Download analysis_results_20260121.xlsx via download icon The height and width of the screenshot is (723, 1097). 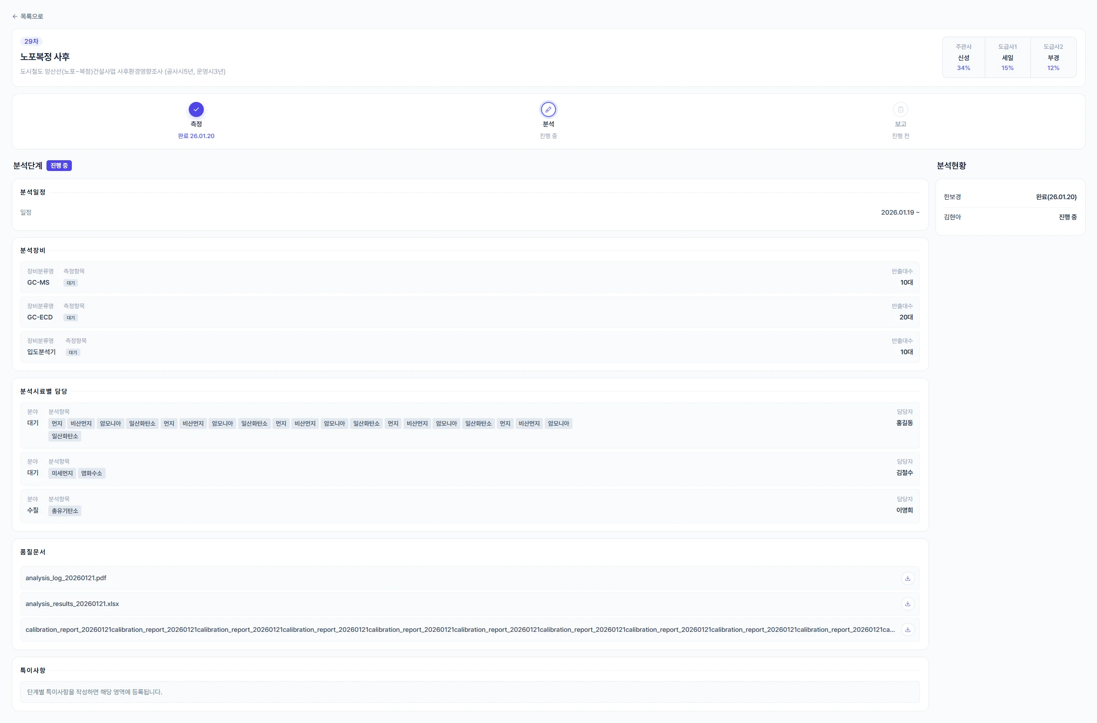point(908,604)
